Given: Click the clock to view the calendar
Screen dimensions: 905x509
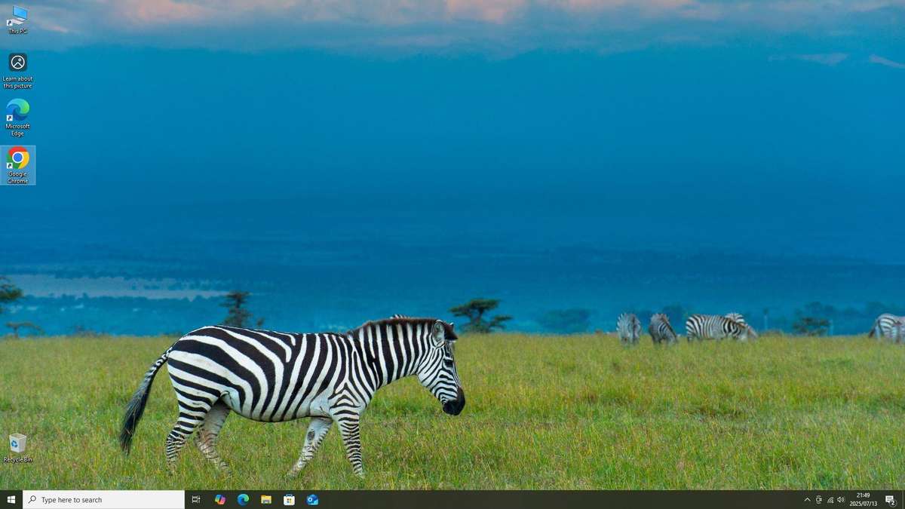Looking at the screenshot, I should (x=864, y=499).
